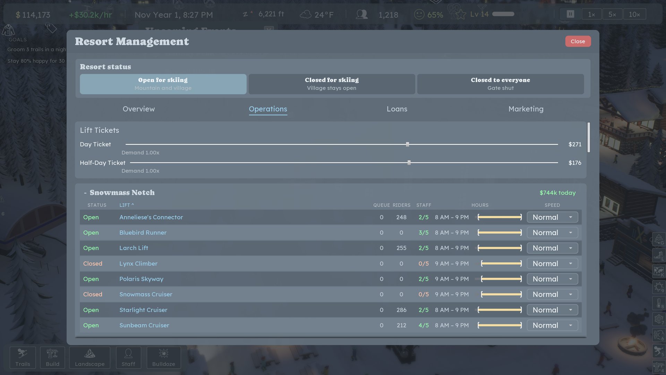The image size is (666, 375).
Task: Toggle the sun exposure overlay icon (9)
Action: click(x=658, y=287)
